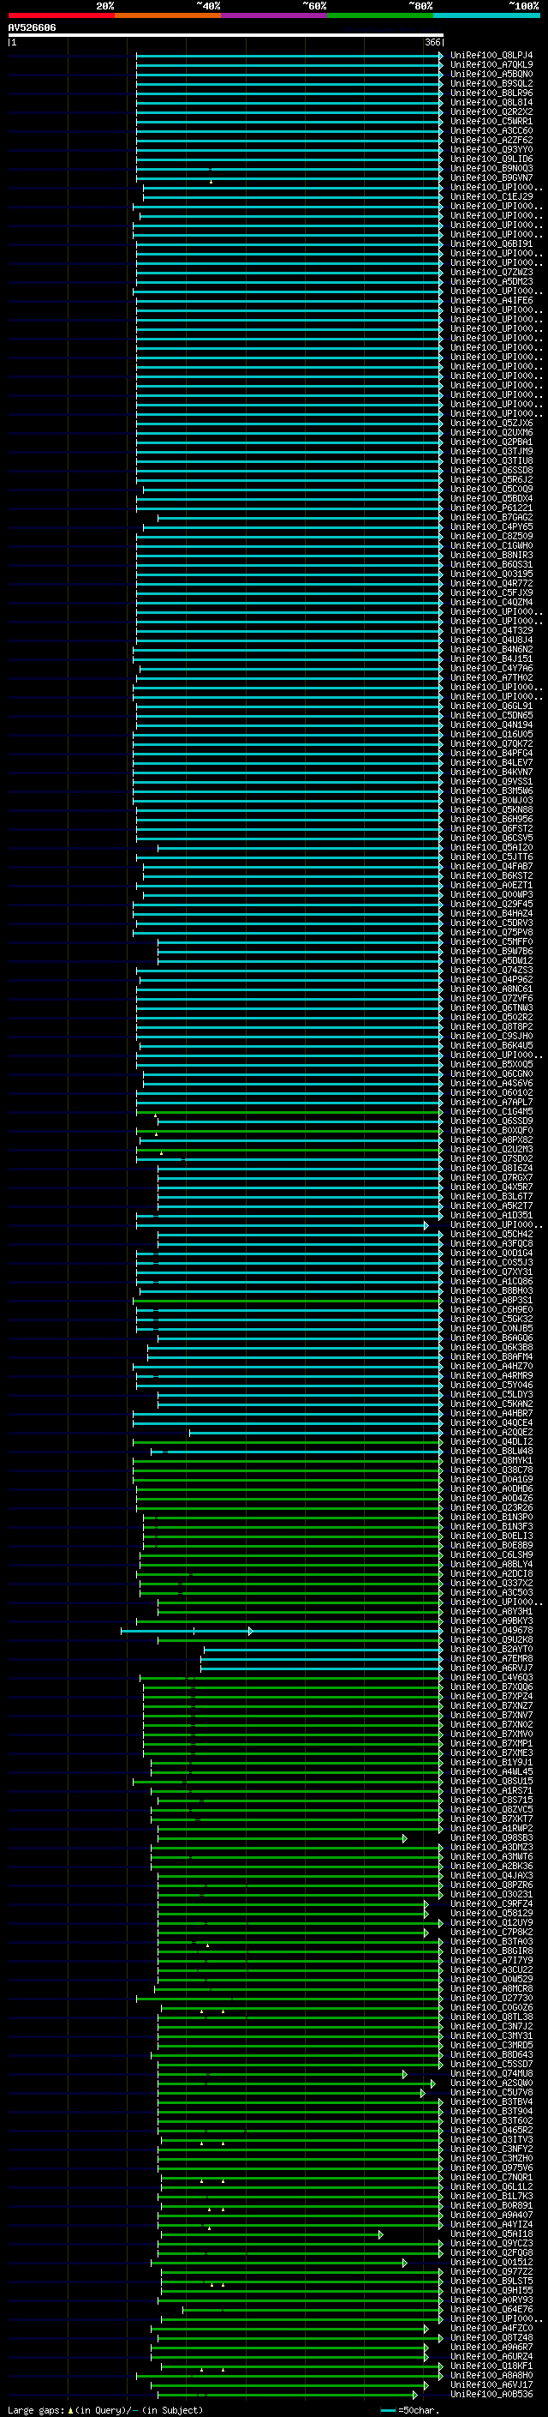Select hit label UniRef100_Q7ZWZ3
The height and width of the screenshot is (2417, 548).
pos(491,272)
